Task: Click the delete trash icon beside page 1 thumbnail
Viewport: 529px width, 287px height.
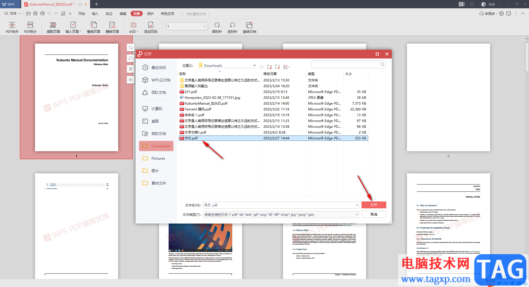Action: (x=131, y=69)
